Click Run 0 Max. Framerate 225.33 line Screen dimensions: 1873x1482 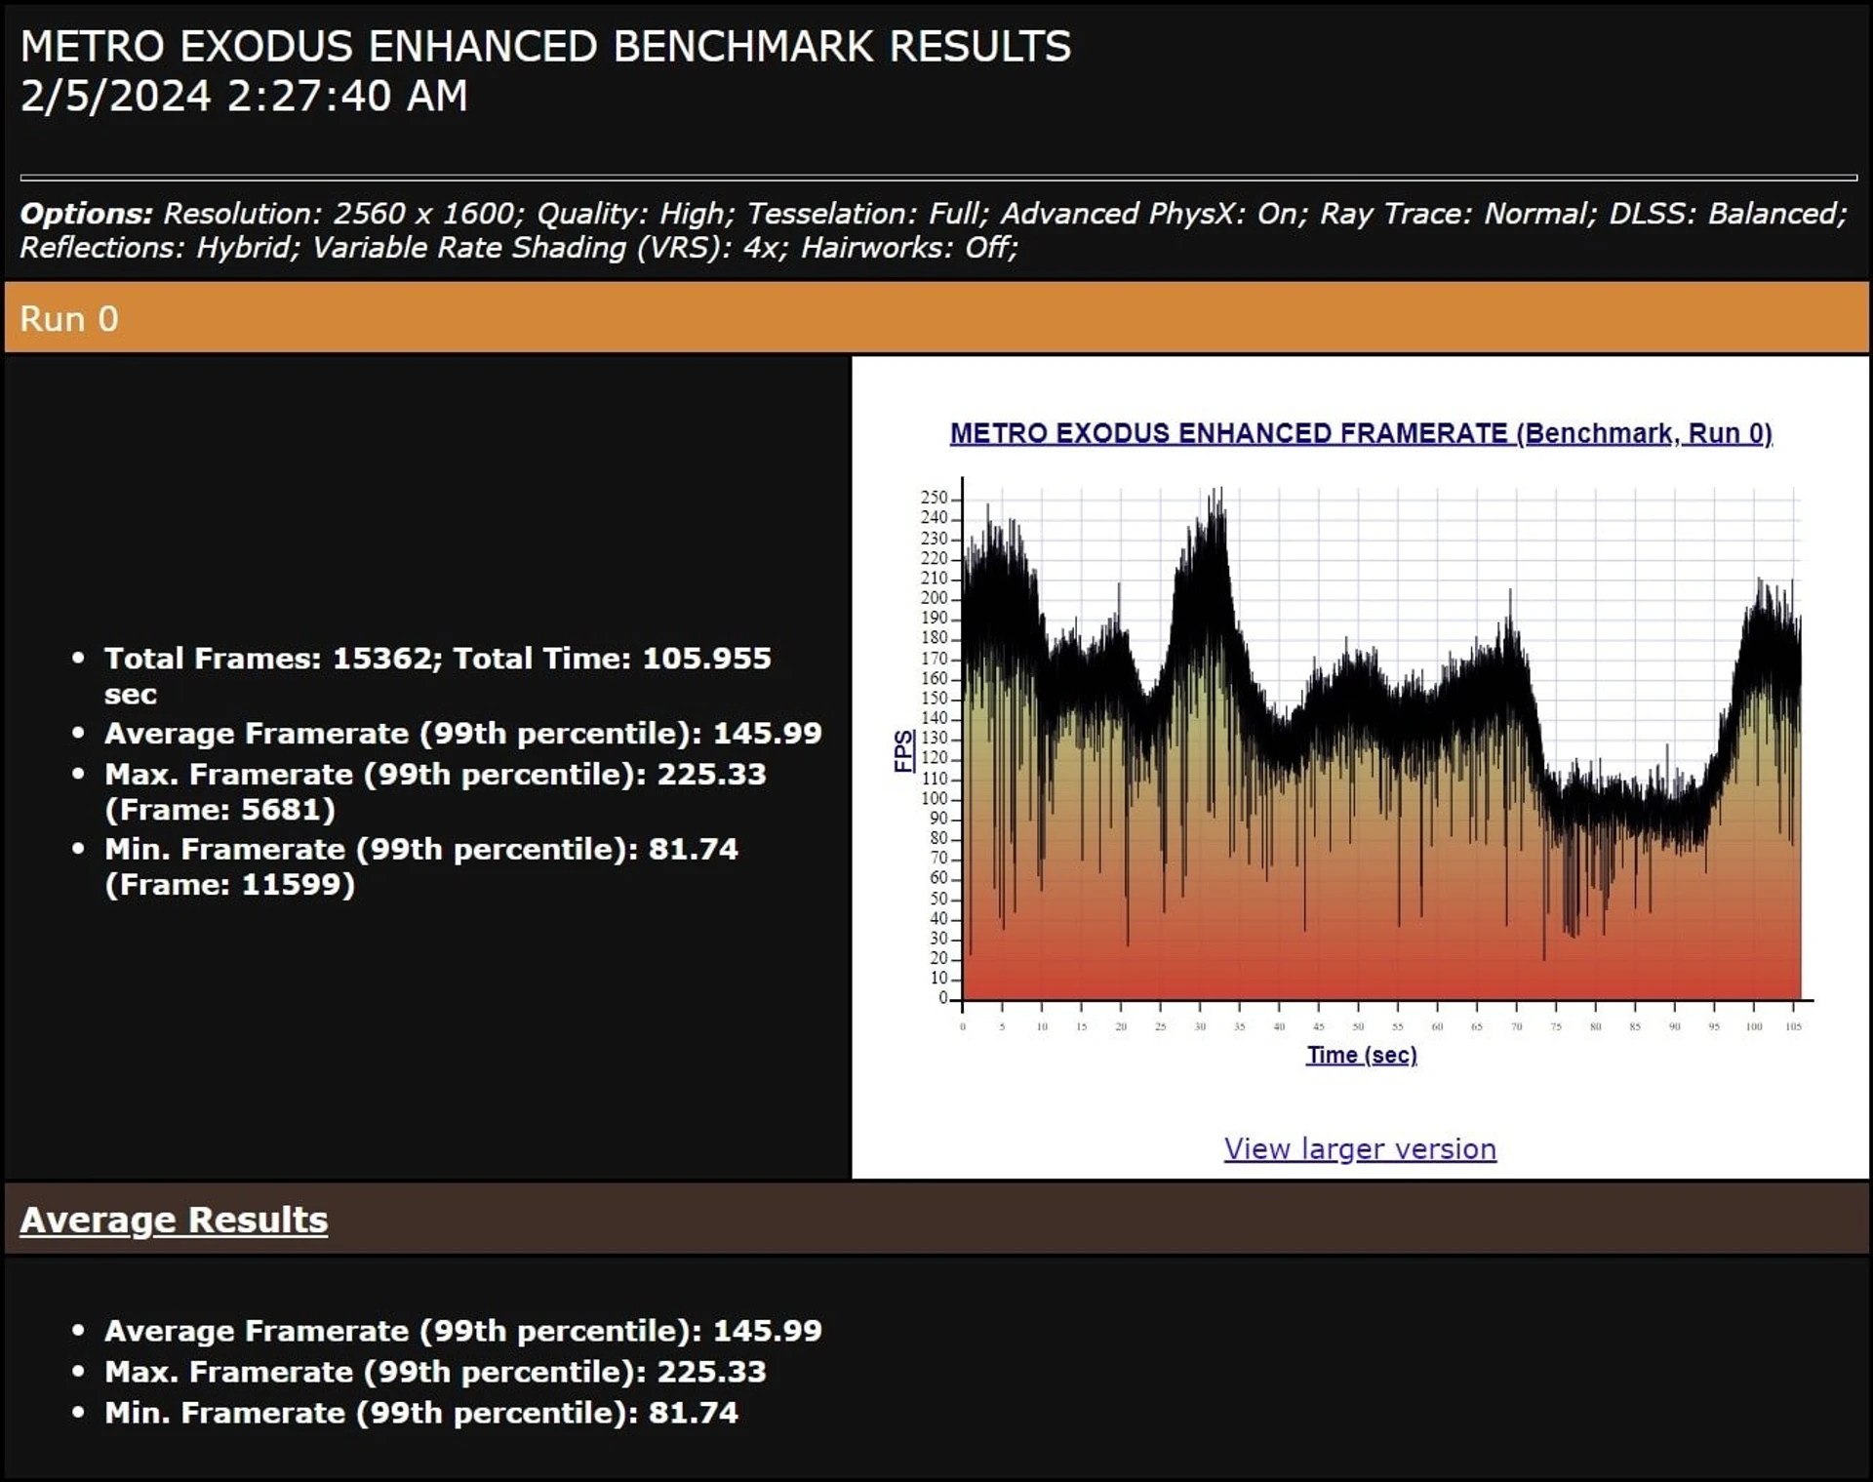point(435,791)
